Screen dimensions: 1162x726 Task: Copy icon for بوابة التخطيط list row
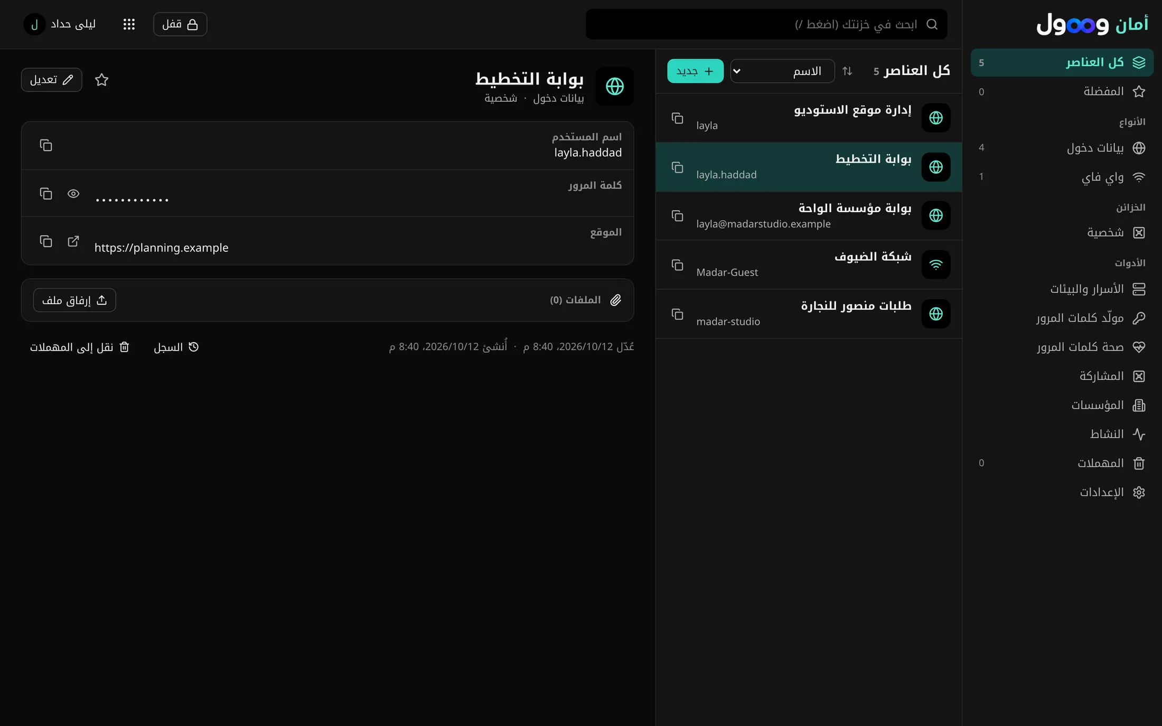click(x=677, y=167)
